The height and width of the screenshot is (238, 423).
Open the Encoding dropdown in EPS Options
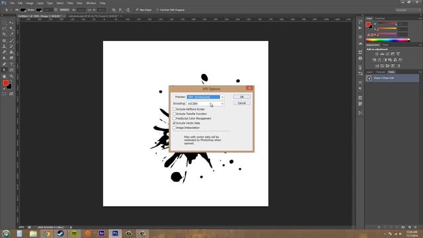[206, 104]
